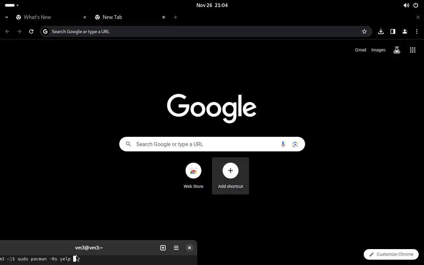The height and width of the screenshot is (265, 424).
Task: Click the volume icon in the top bar
Action: pyautogui.click(x=406, y=5)
